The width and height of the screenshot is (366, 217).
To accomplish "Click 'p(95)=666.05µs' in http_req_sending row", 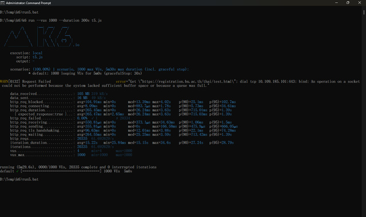I will click(x=224, y=127).
